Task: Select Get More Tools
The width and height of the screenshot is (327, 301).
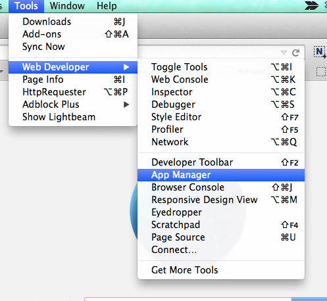Action: click(x=221, y=270)
